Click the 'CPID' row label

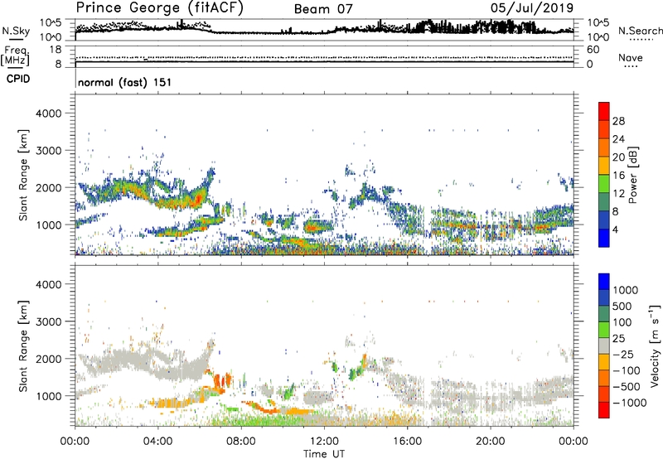coord(18,80)
